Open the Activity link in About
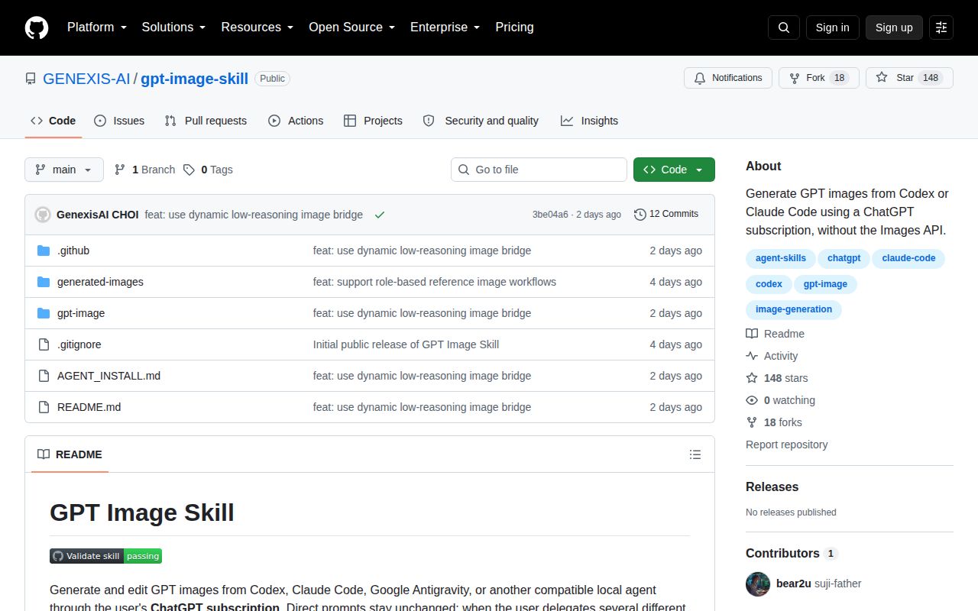 click(x=772, y=356)
